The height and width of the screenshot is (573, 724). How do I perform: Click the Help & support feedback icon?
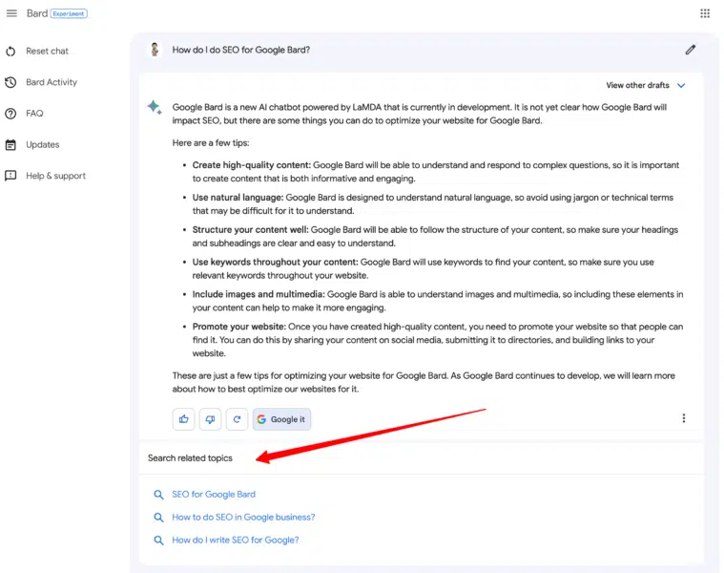pyautogui.click(x=10, y=176)
